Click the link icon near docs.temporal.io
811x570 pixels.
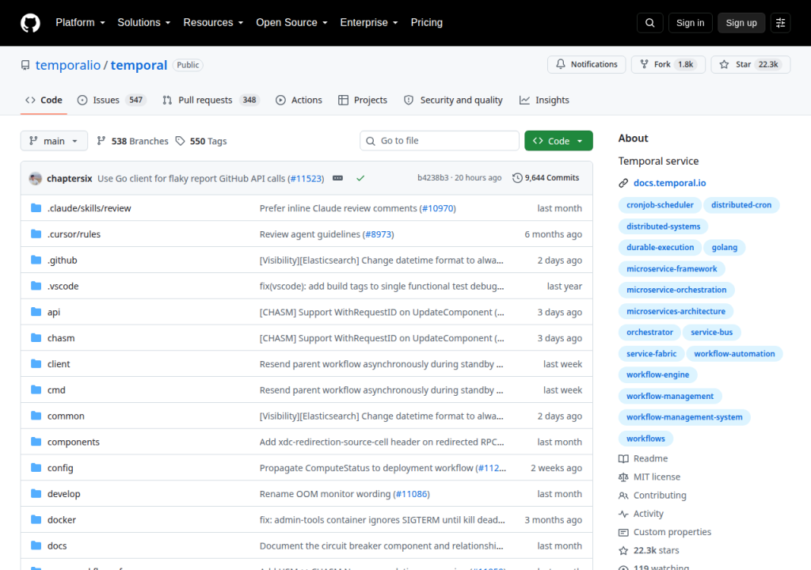coord(623,183)
